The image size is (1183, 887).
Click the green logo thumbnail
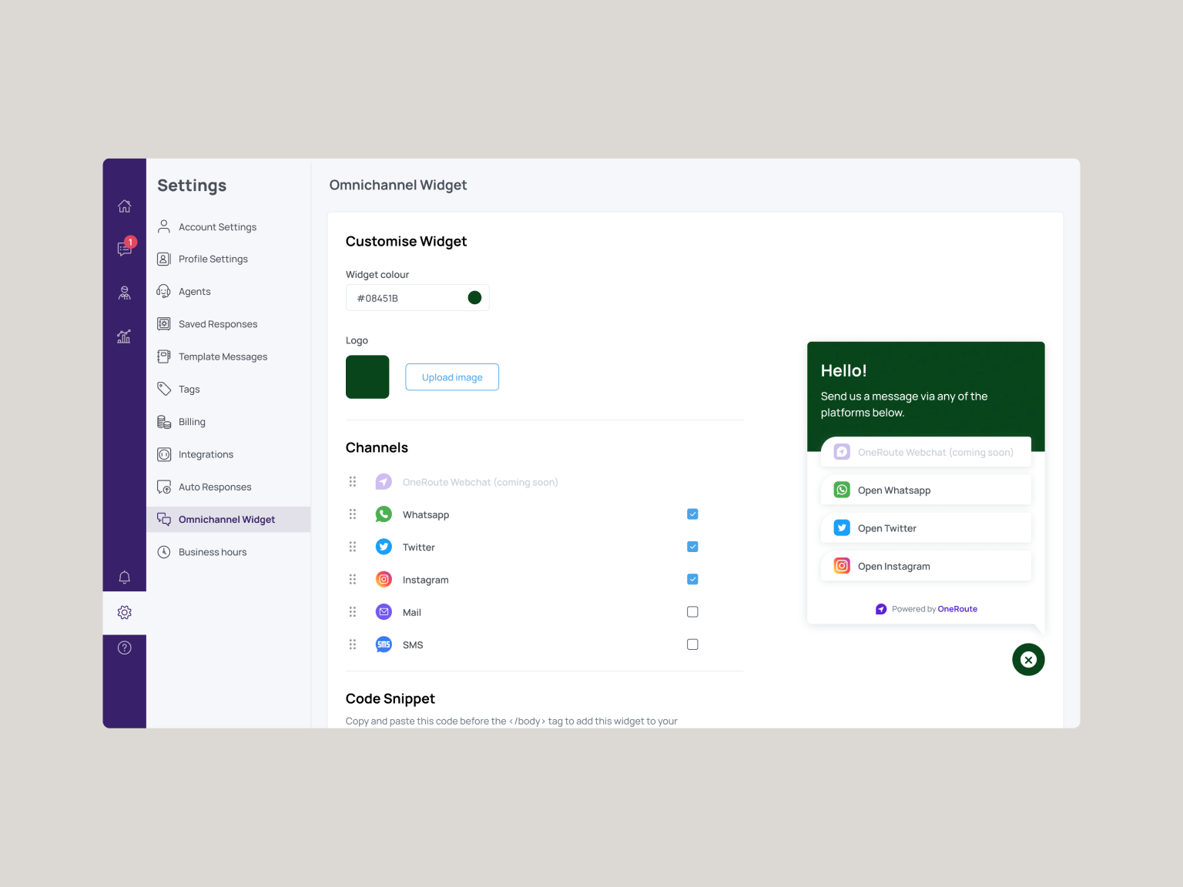[367, 377]
